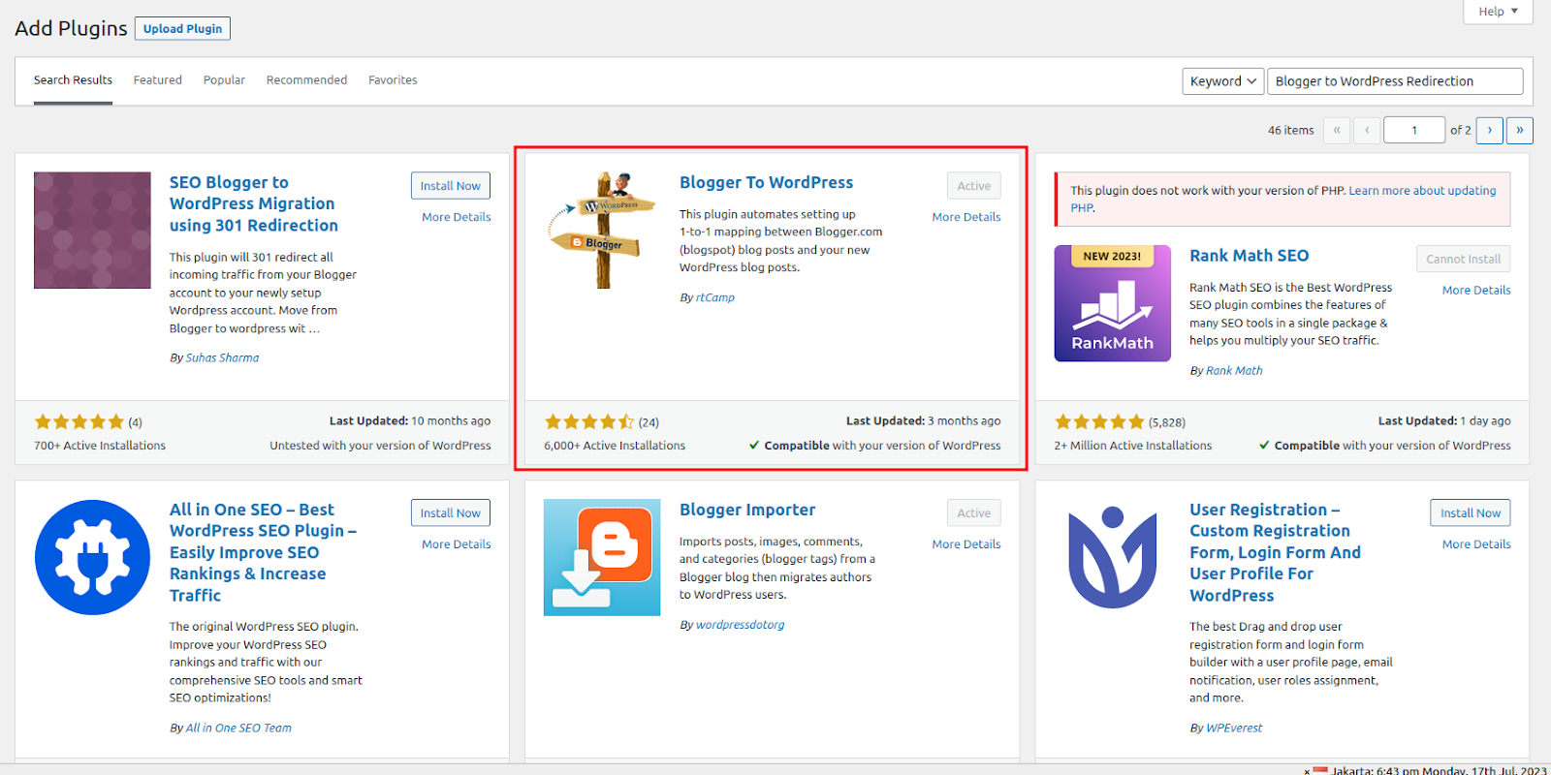Screen dimensions: 1551x775
Task: Click the 46 items count text
Action: click(x=1290, y=130)
